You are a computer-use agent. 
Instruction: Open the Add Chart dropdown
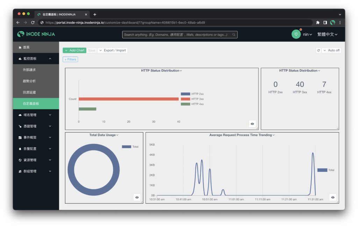click(74, 50)
